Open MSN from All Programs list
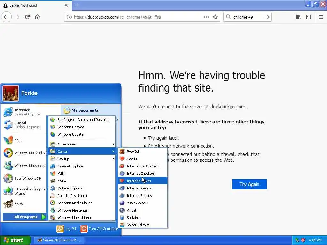The width and height of the screenshot is (327, 245). tap(82, 173)
